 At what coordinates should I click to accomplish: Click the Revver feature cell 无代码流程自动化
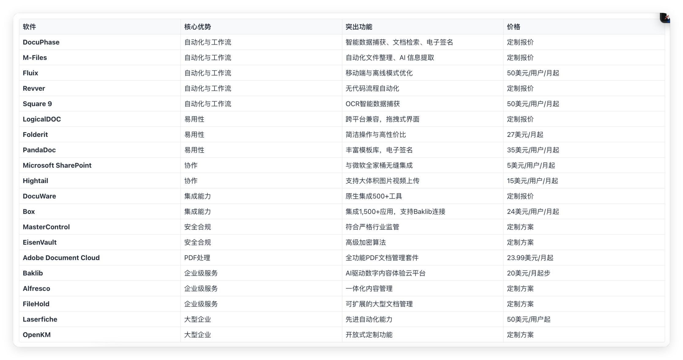pyautogui.click(x=372, y=88)
